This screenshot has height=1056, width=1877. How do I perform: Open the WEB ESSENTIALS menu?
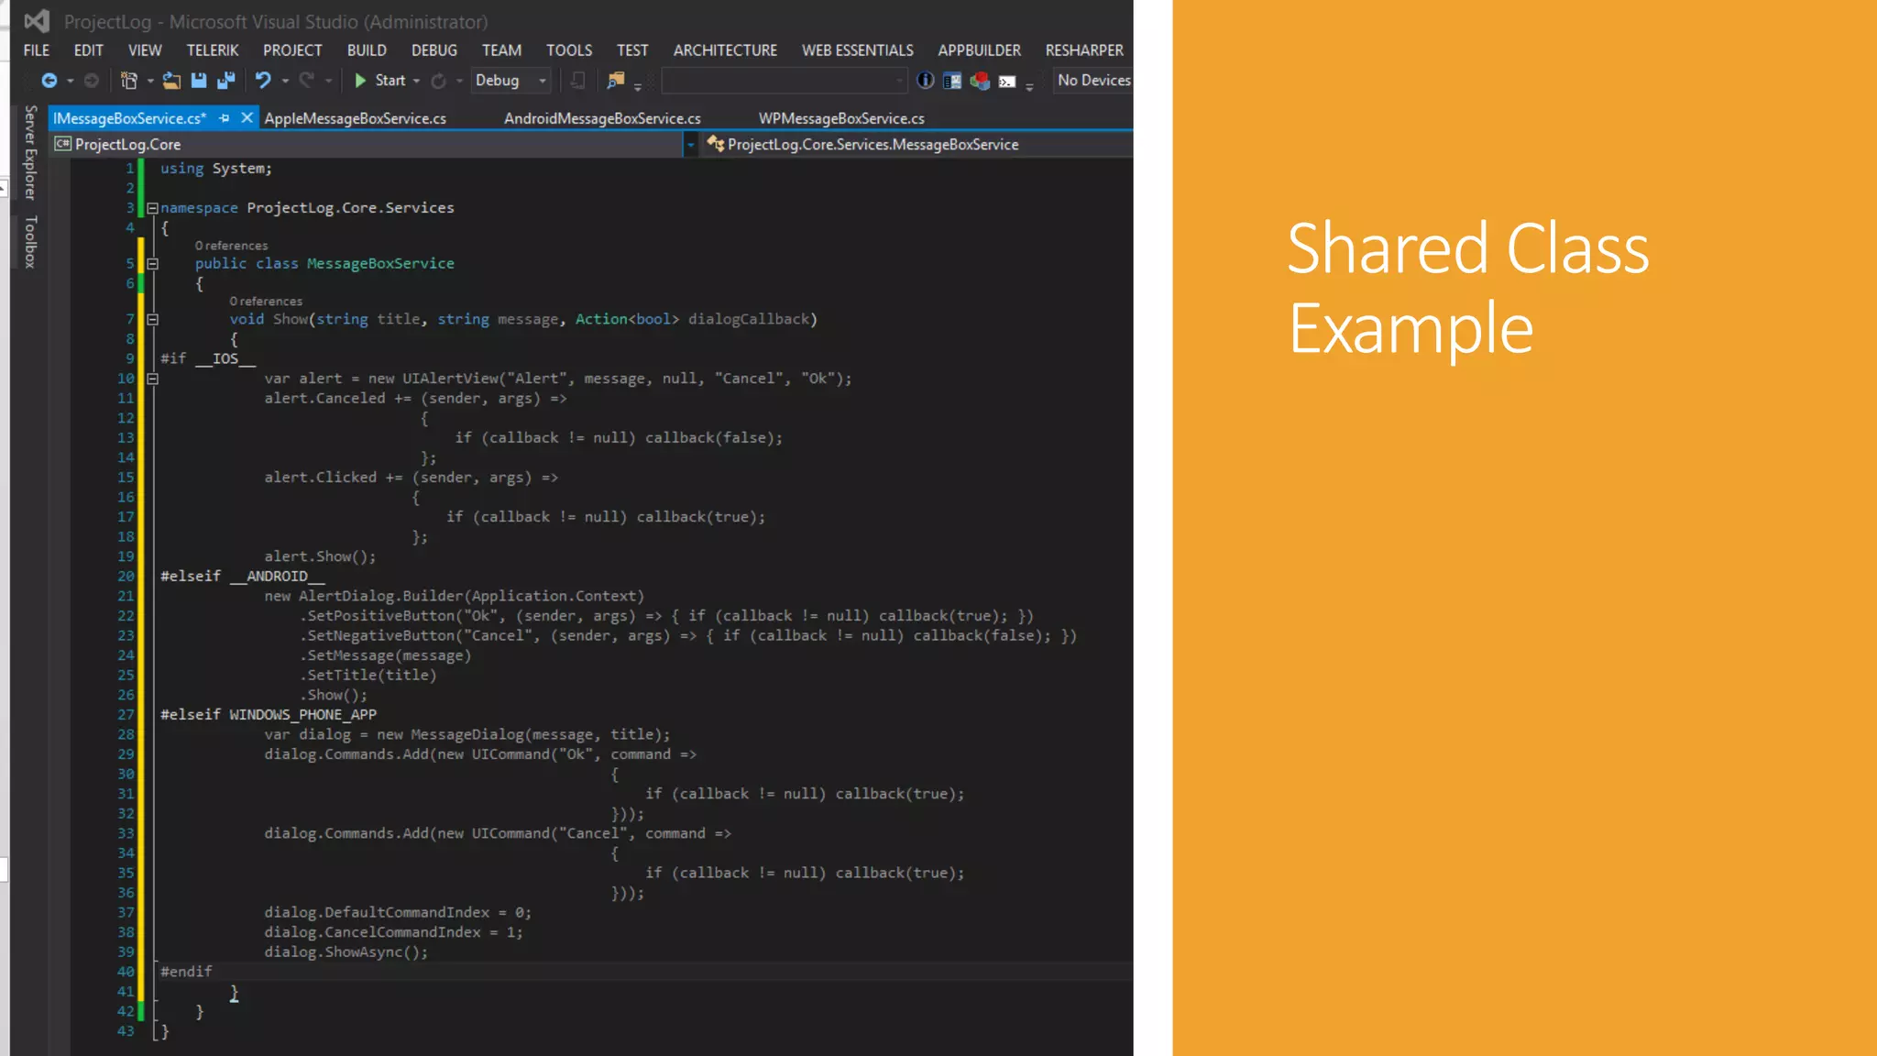click(x=858, y=50)
